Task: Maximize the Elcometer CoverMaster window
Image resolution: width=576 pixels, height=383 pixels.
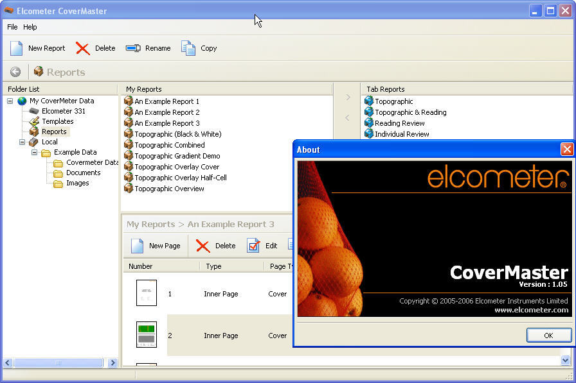Action: 550,11
